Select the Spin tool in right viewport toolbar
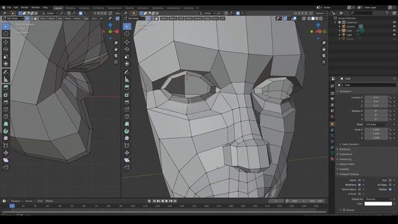 click(127, 131)
